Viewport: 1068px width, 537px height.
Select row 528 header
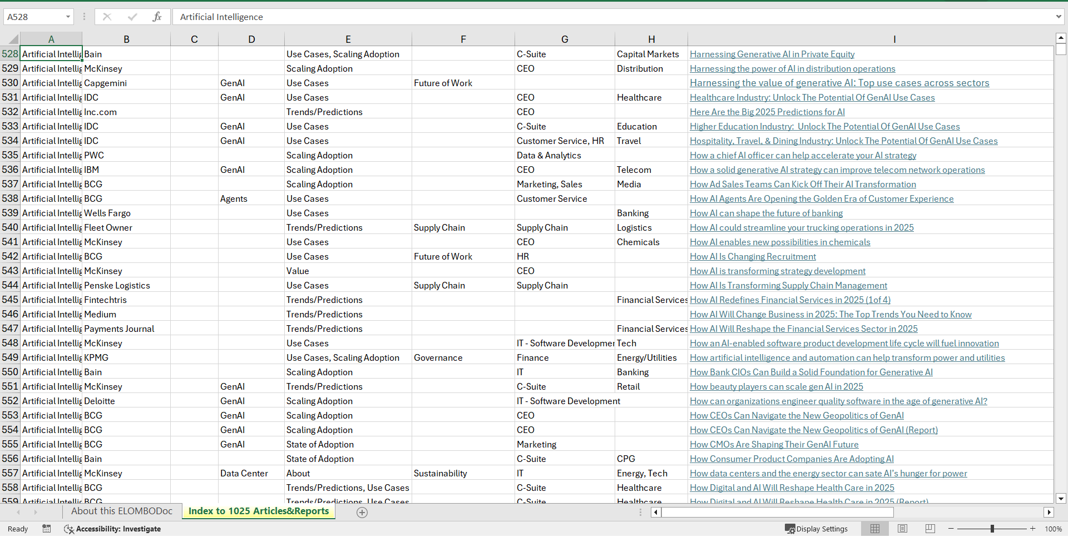click(10, 54)
